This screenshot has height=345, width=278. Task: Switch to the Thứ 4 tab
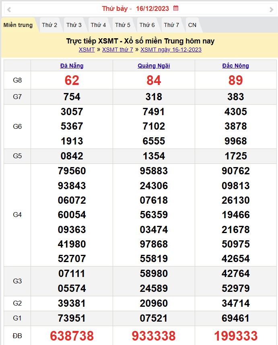(x=98, y=25)
